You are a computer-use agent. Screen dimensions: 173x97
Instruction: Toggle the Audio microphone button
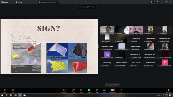pos(5,91)
